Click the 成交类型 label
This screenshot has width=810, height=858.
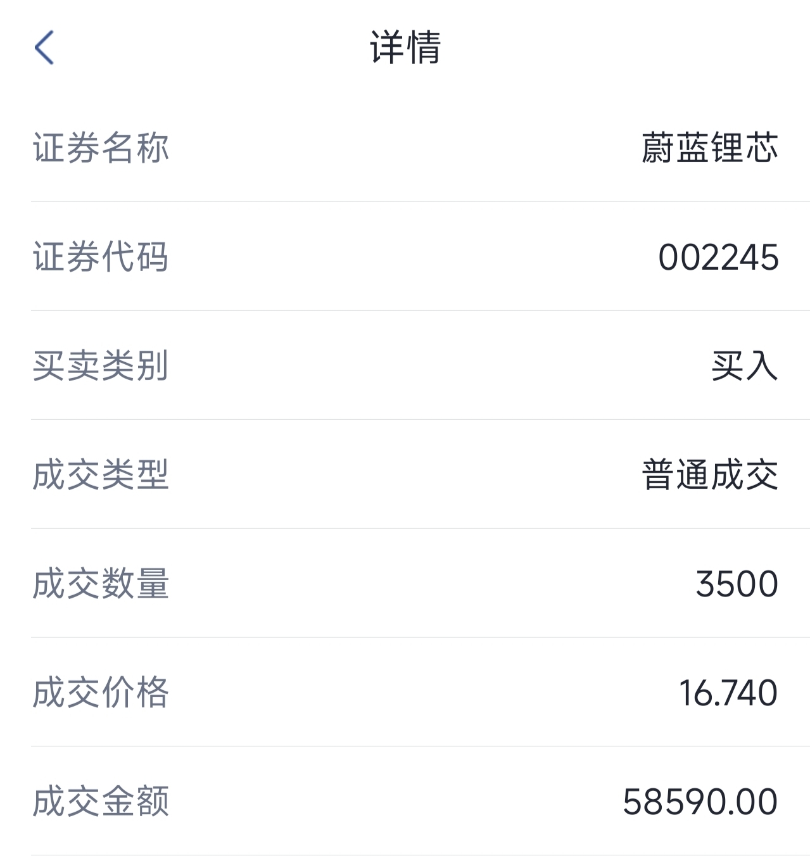click(101, 475)
